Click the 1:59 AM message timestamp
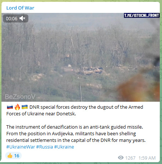 [147, 158]
